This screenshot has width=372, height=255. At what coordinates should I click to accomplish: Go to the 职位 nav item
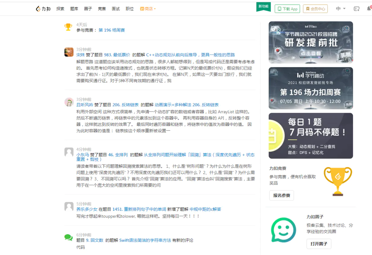click(x=130, y=9)
